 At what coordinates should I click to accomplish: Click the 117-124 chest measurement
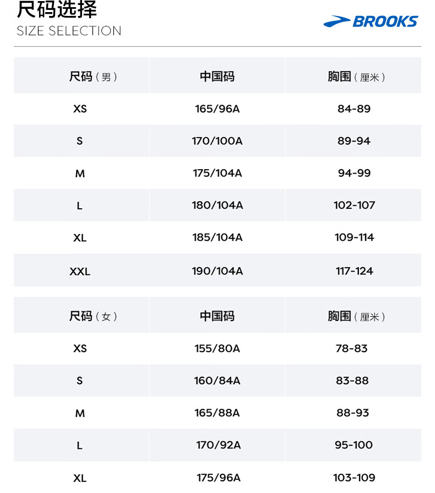354,271
